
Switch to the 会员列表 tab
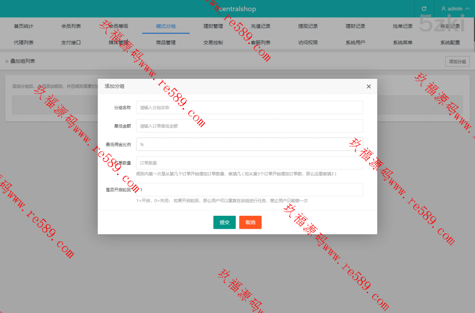(71, 26)
